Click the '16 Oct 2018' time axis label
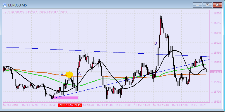This screenshot has width=225, height=112. [11, 105]
